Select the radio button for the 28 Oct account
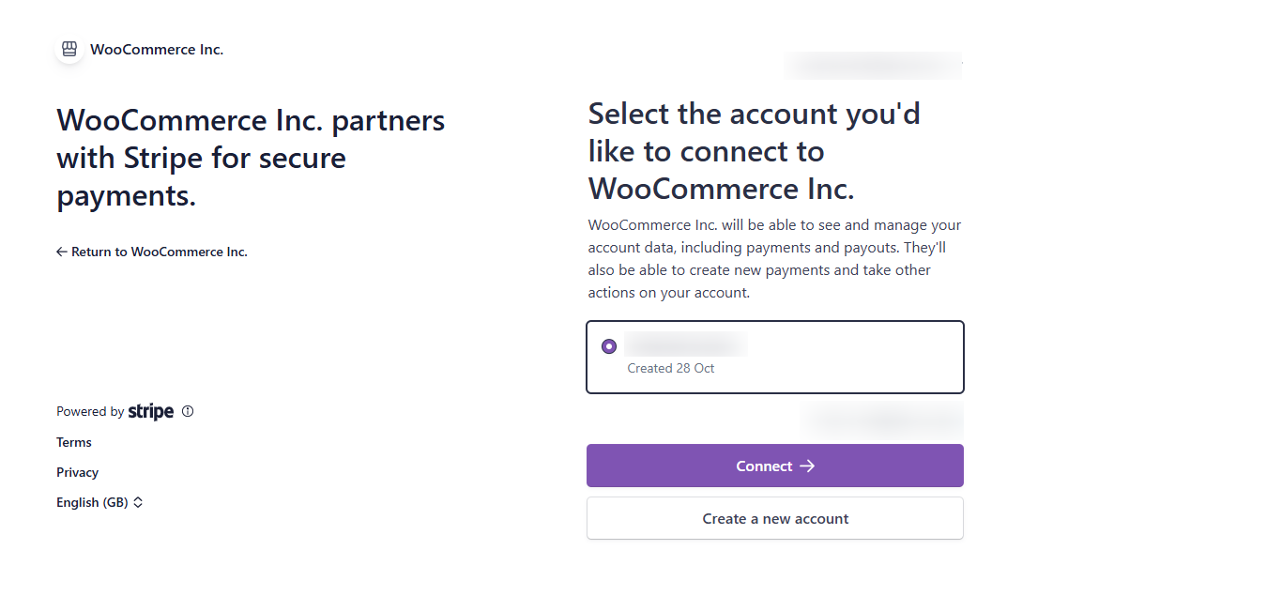The height and width of the screenshot is (596, 1282). pos(609,345)
